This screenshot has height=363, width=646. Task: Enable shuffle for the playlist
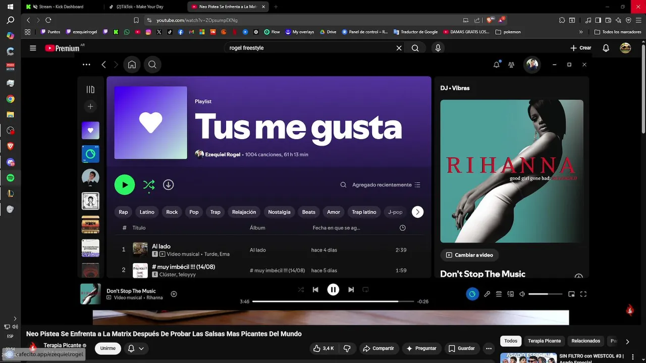pos(149,185)
